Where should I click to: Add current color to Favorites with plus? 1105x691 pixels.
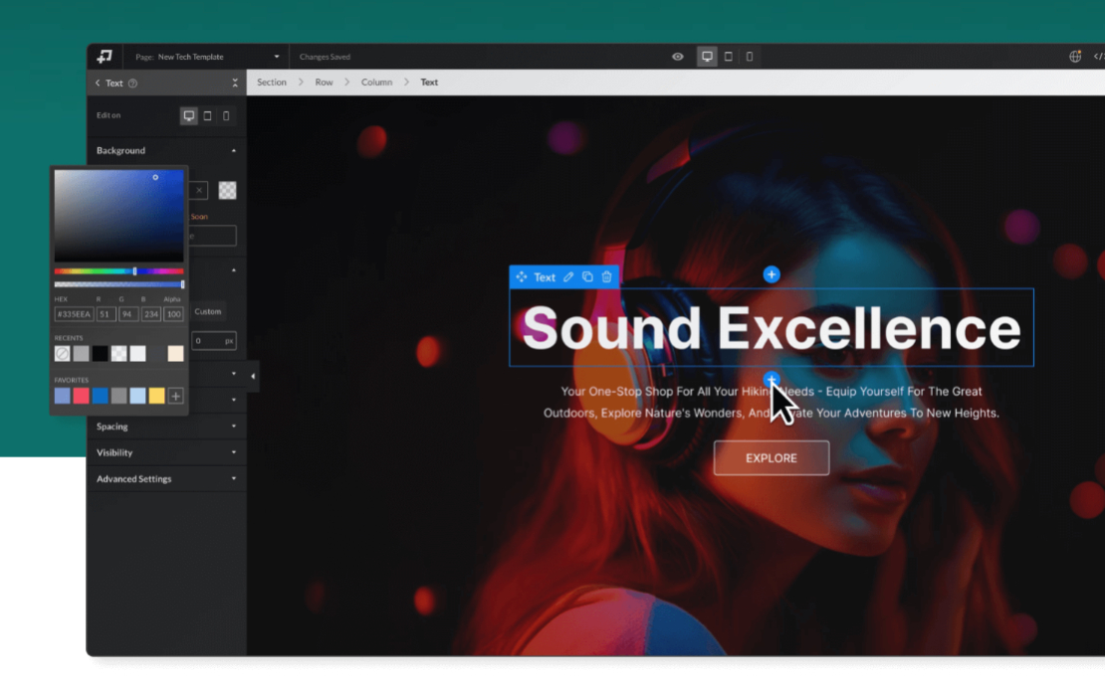coord(175,396)
